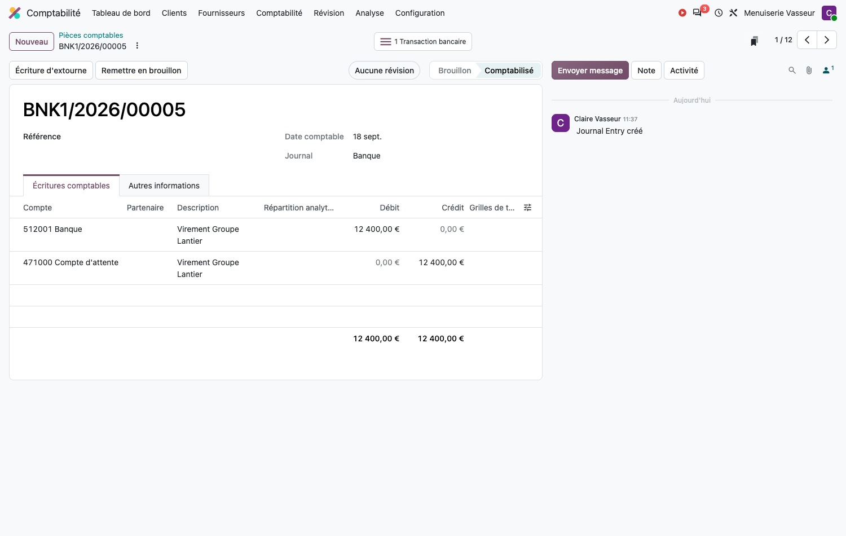This screenshot has height=536, width=846.
Task: Click the red screen-recording icon
Action: (x=682, y=13)
